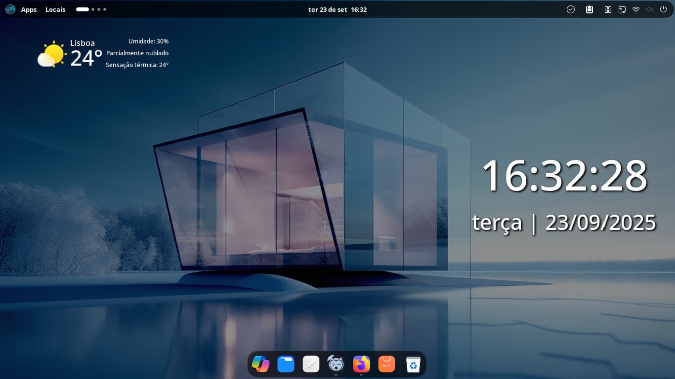
Task: Open the Apps menu
Action: 29,9
